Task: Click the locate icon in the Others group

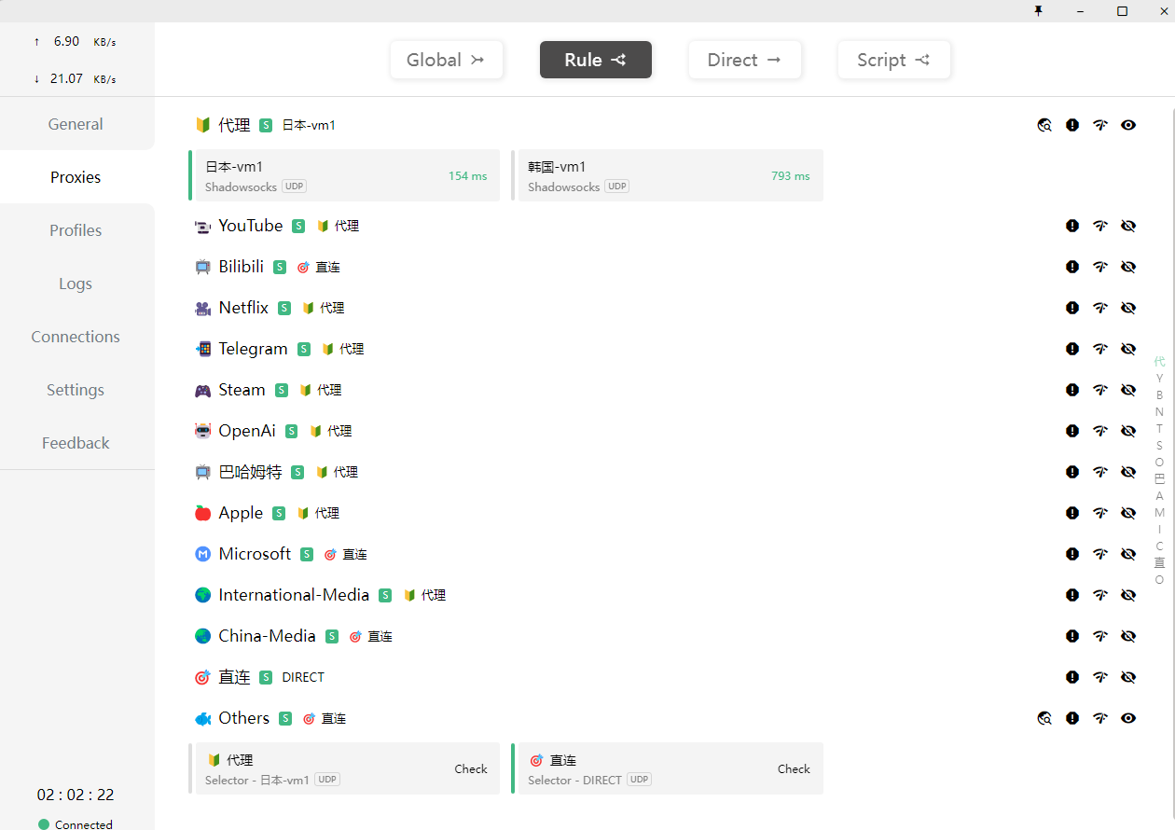Action: coord(1044,718)
